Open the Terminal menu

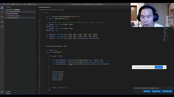pyautogui.click(x=29, y=4)
